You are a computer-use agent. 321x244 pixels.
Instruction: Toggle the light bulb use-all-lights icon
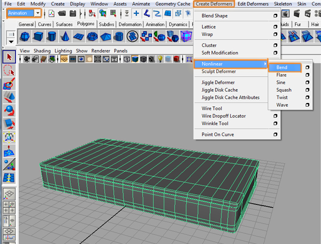coord(160,59)
